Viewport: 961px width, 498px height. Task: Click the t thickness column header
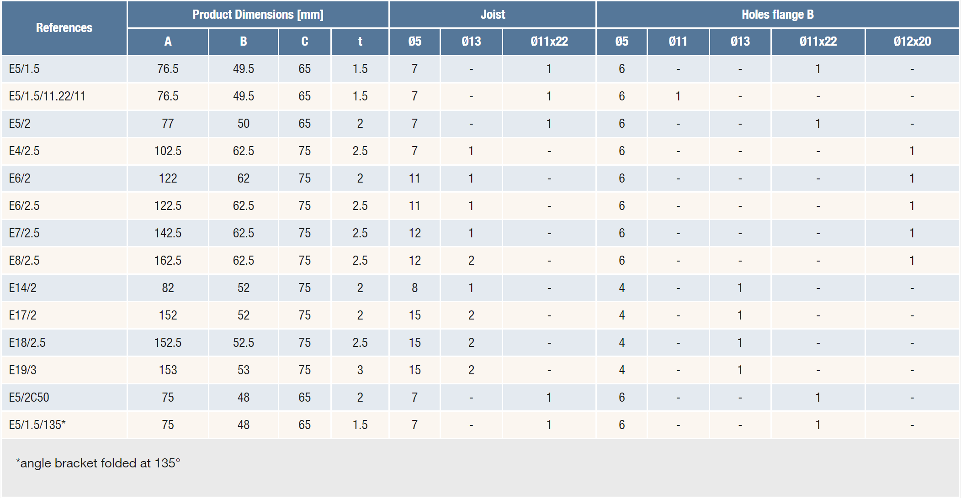click(x=360, y=42)
